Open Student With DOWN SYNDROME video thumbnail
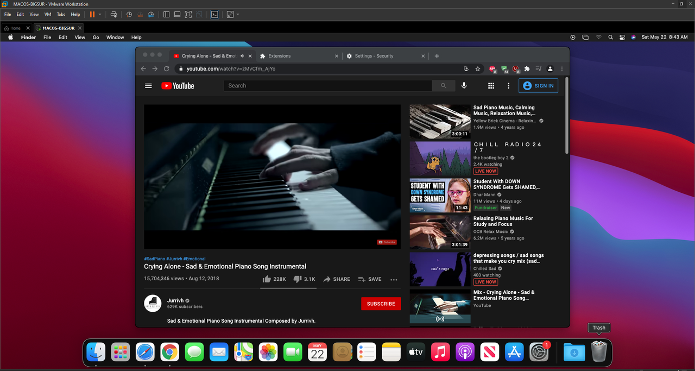This screenshot has width=695, height=371. [440, 196]
